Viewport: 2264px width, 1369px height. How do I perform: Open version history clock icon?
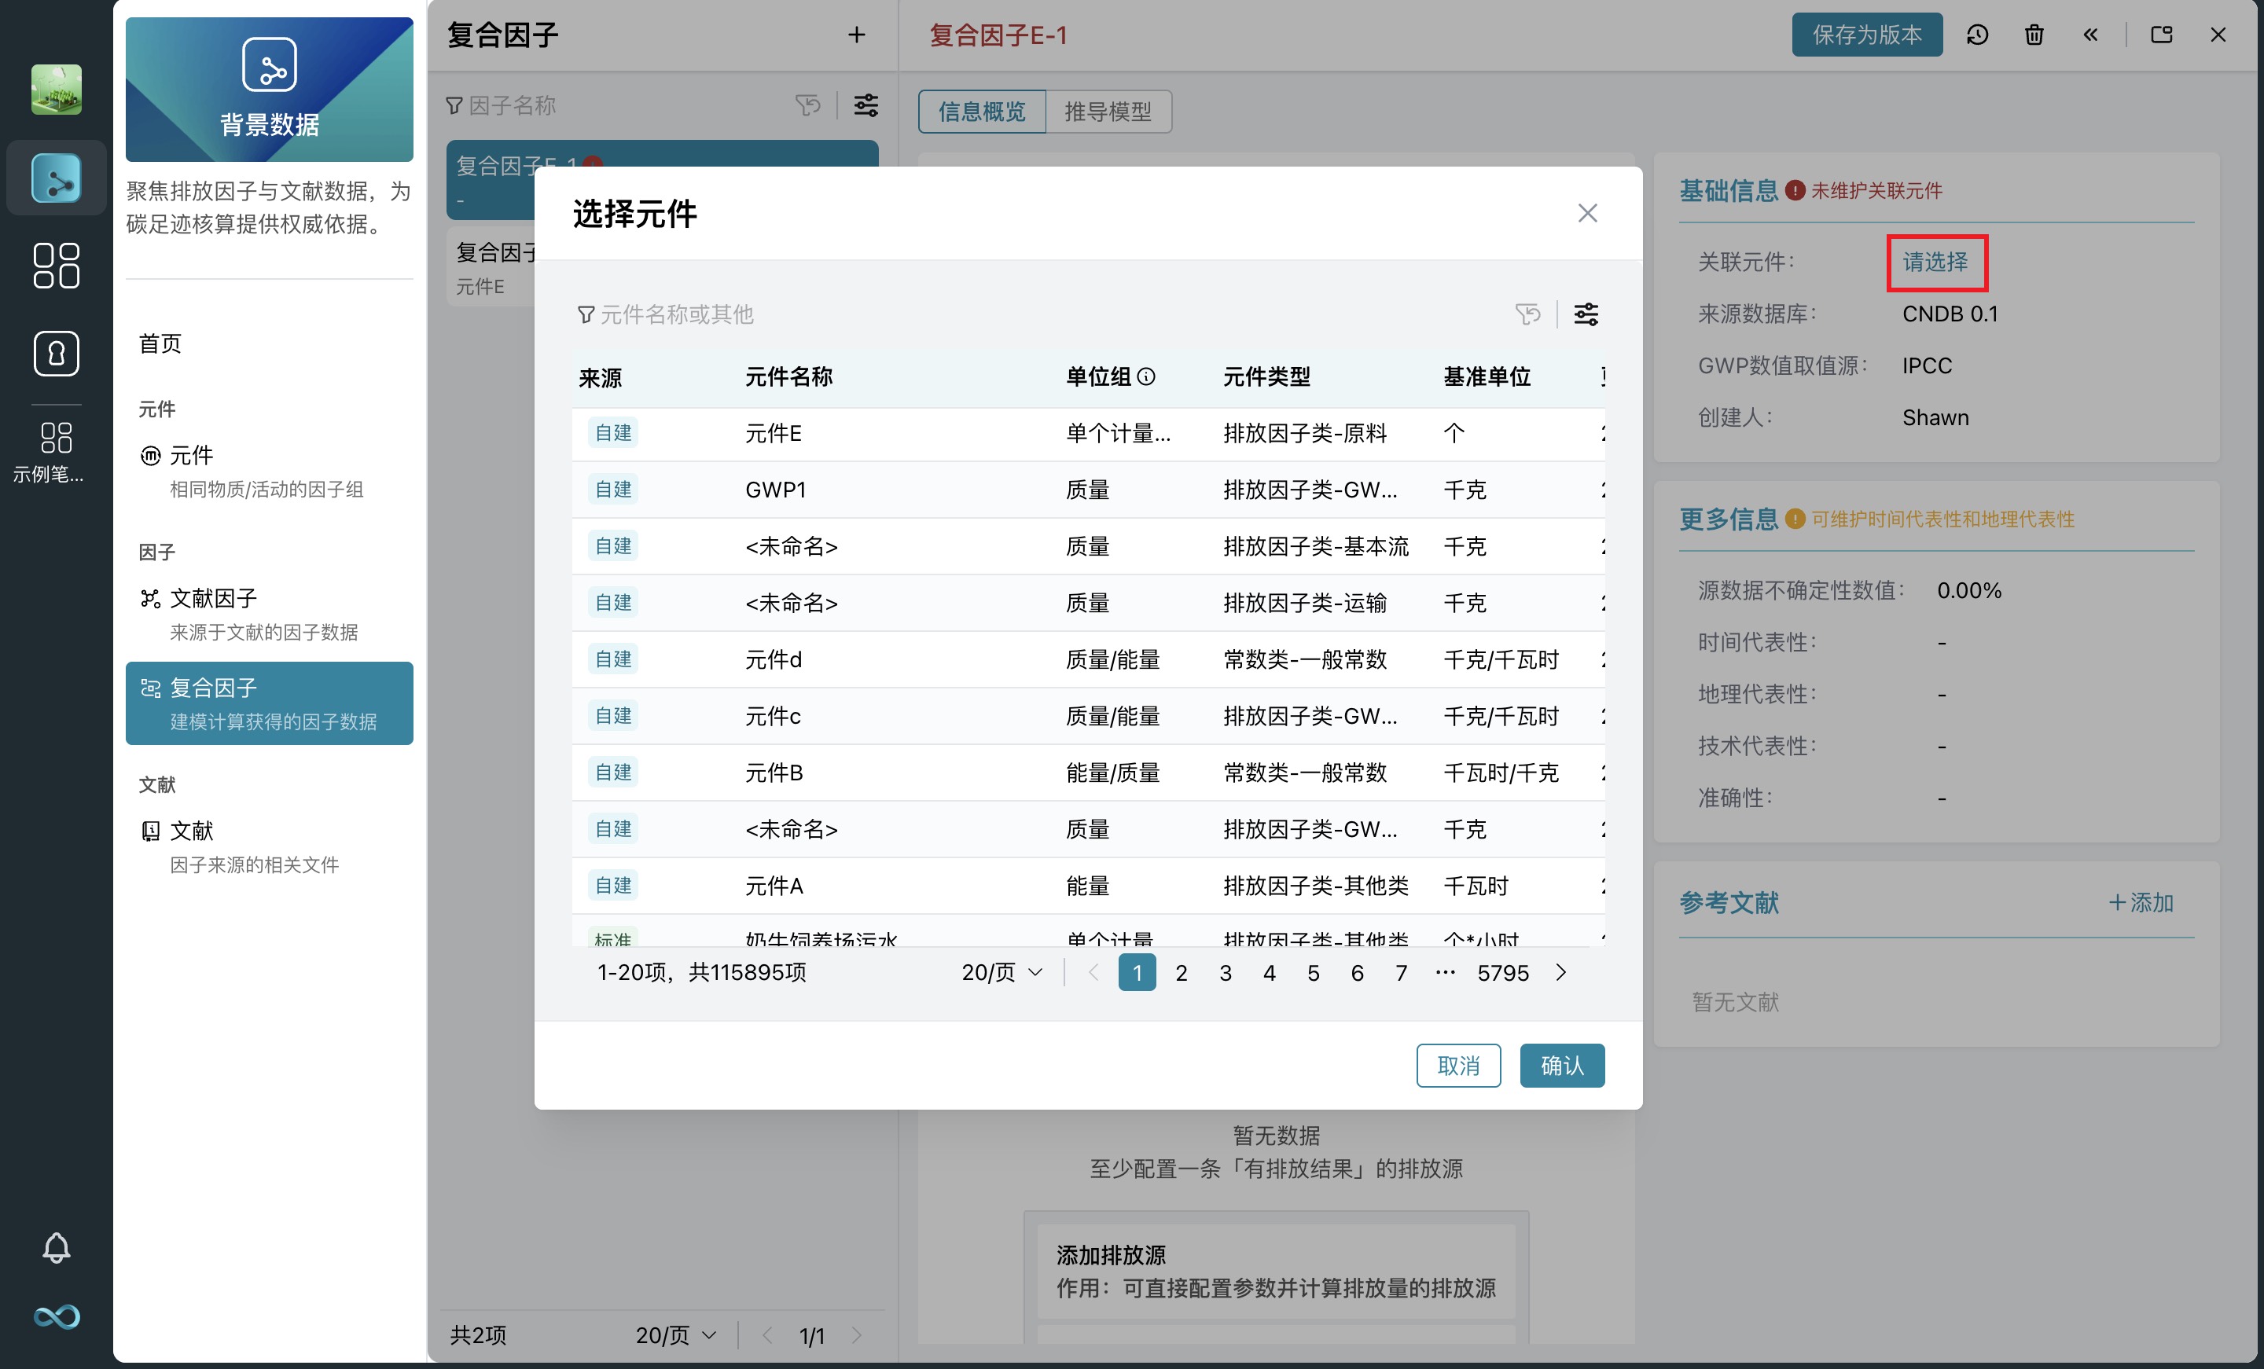[x=1977, y=35]
